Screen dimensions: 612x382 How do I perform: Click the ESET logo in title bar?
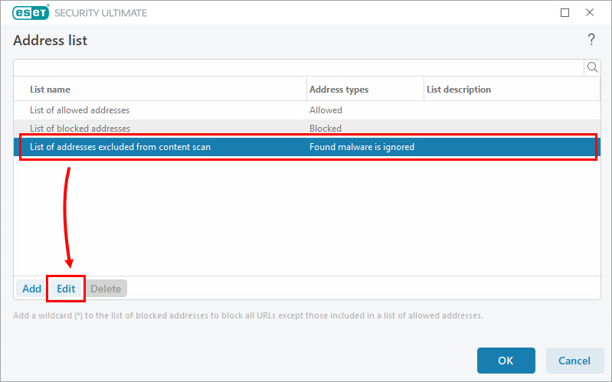point(31,13)
